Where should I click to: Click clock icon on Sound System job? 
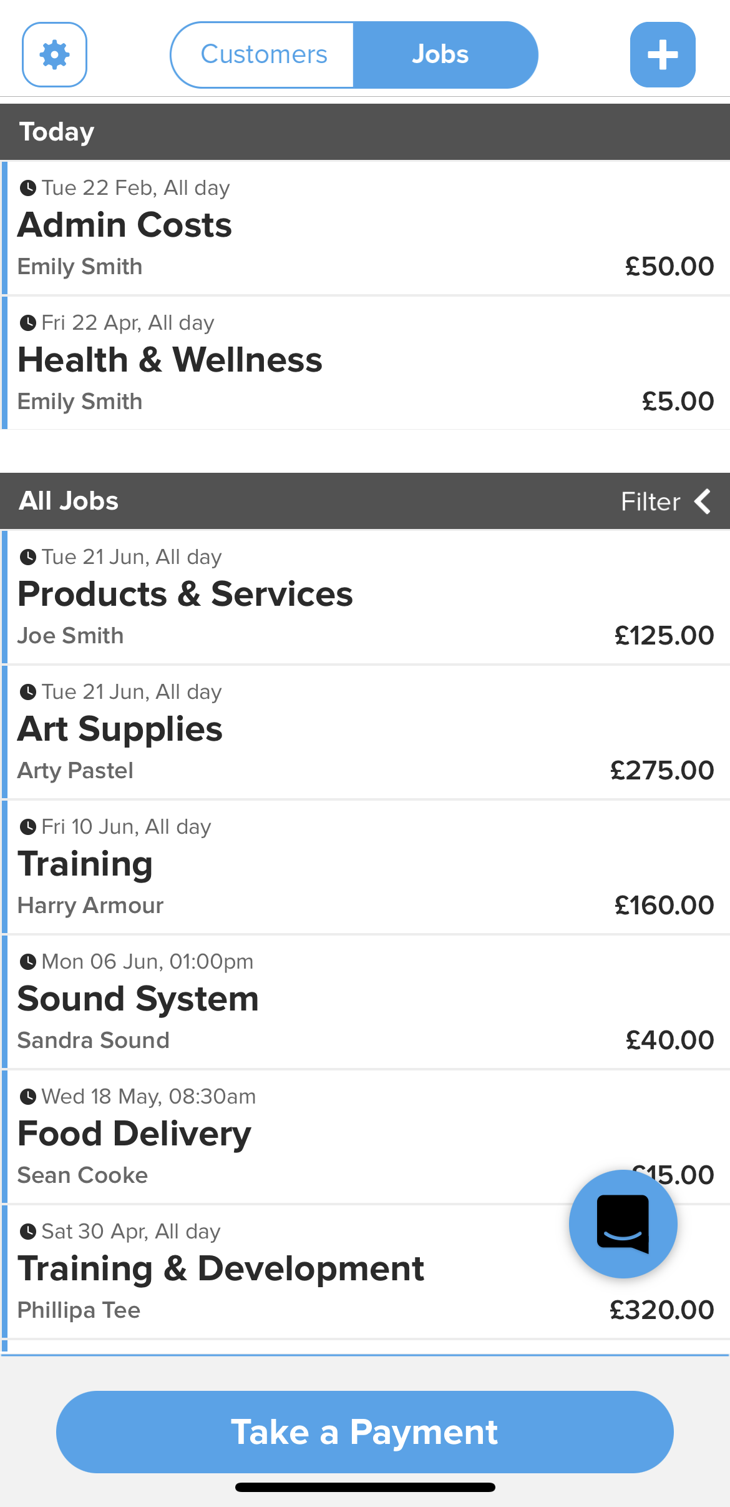click(x=28, y=962)
